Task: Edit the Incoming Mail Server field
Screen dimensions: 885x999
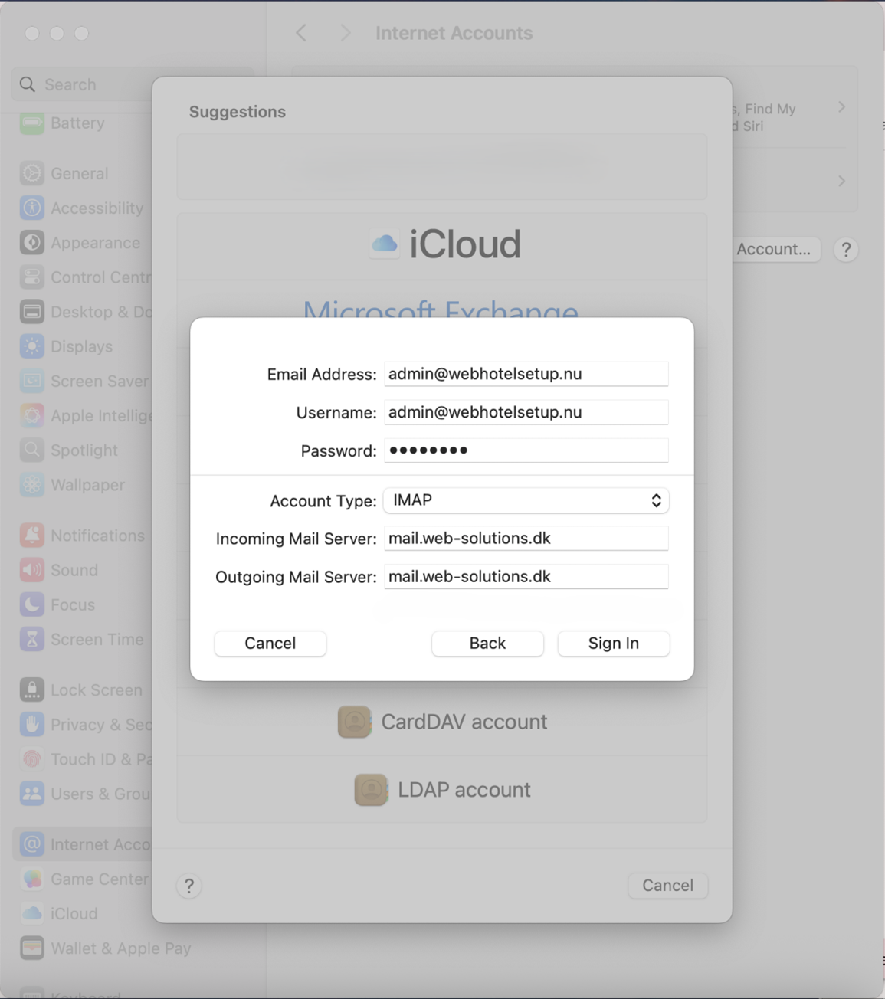Action: (526, 539)
